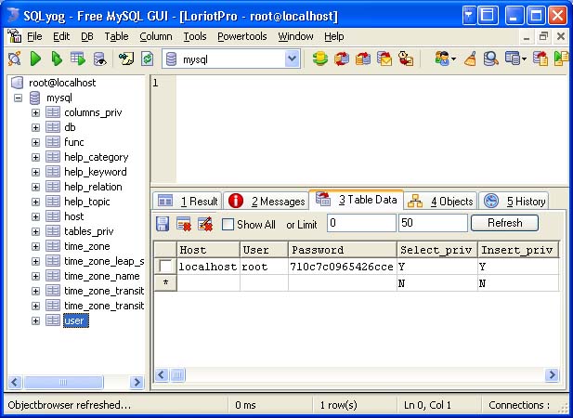Click the new connection icon in toolbar

(14, 59)
